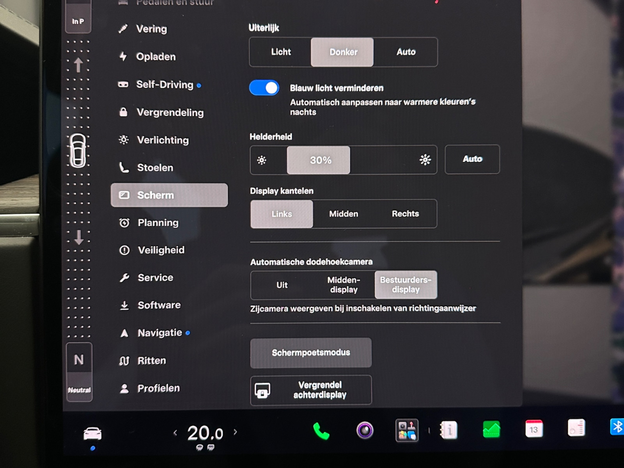Select Auto appearance mode
Viewport: 624px width, 468px height.
tap(406, 52)
